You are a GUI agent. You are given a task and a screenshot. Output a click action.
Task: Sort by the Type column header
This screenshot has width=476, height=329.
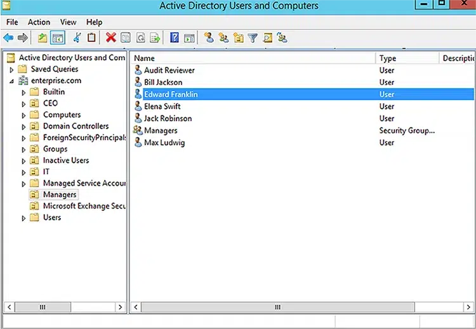click(x=407, y=58)
